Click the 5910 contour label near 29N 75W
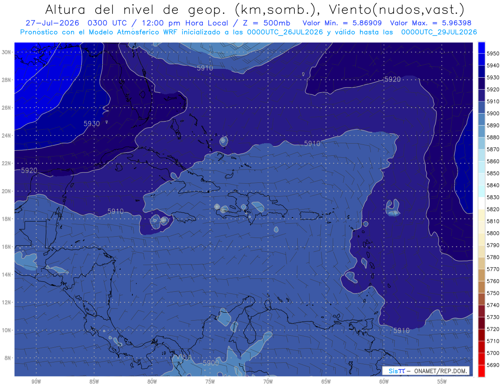 click(205, 68)
